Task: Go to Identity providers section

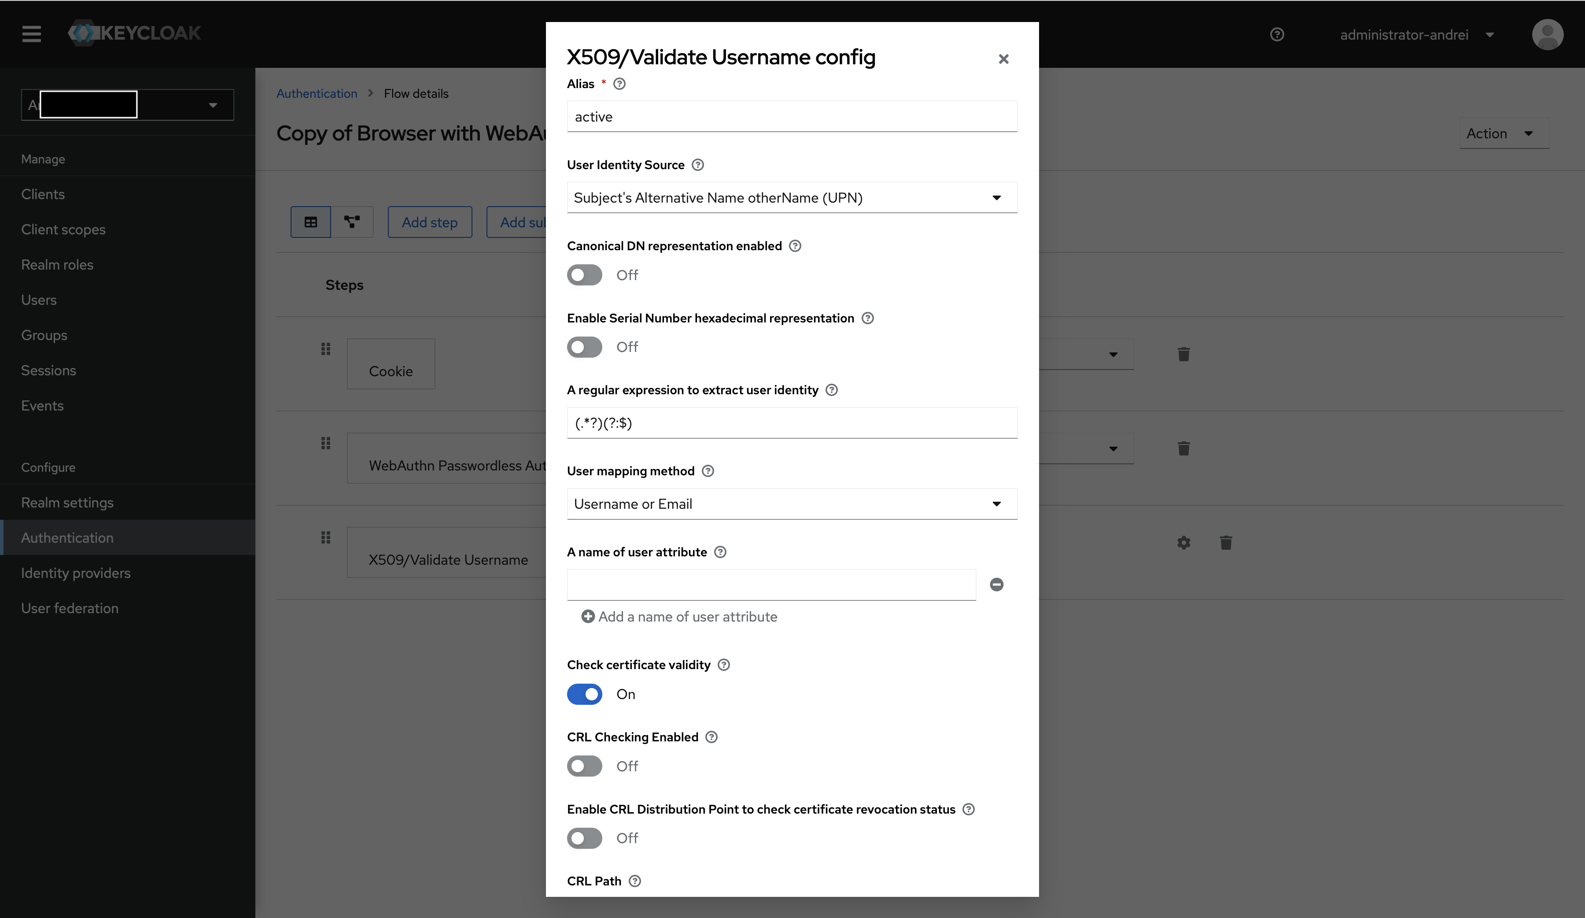Action: point(75,573)
